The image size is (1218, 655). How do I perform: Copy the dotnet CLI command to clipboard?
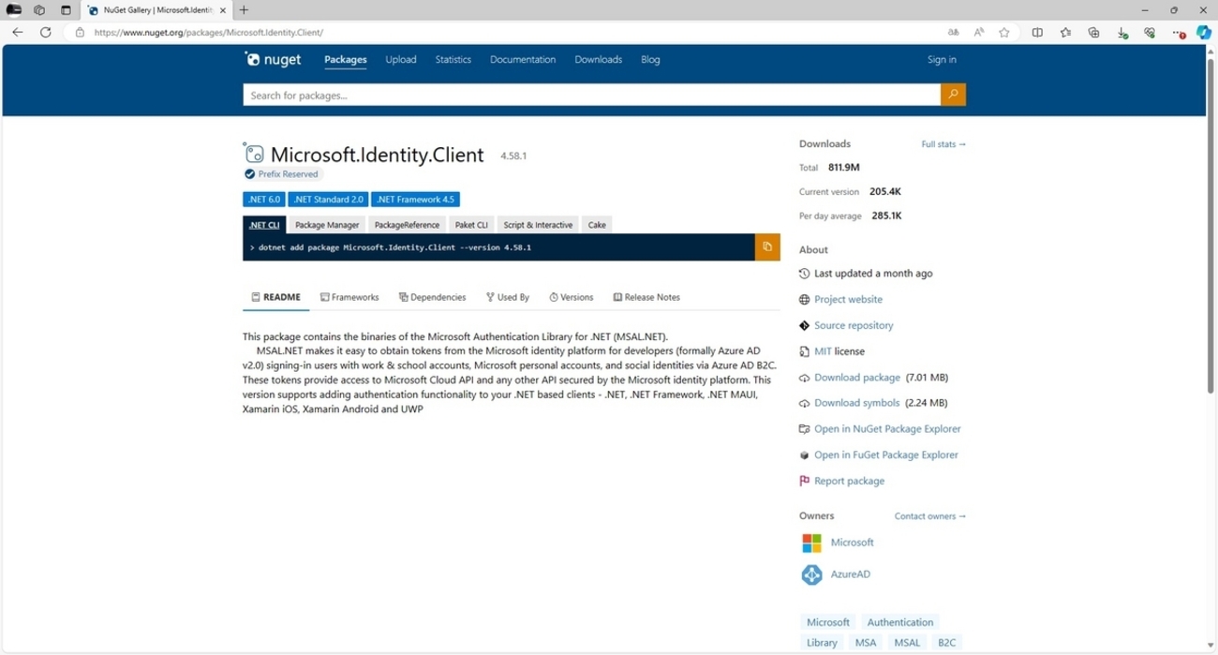click(766, 246)
